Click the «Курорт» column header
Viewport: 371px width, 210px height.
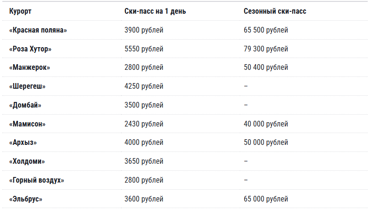[20, 11]
